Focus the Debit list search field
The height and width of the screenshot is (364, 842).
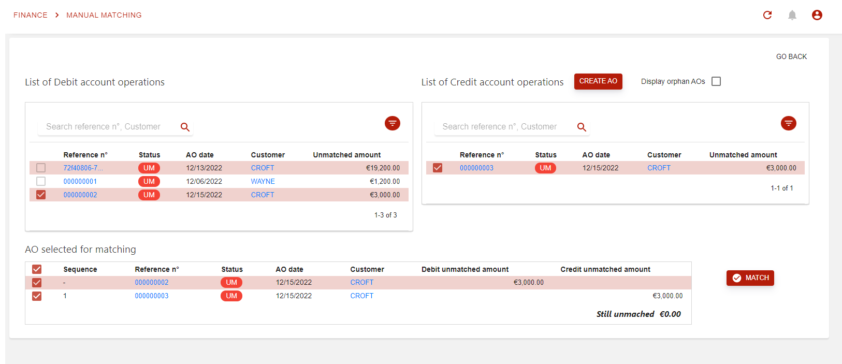pos(109,127)
